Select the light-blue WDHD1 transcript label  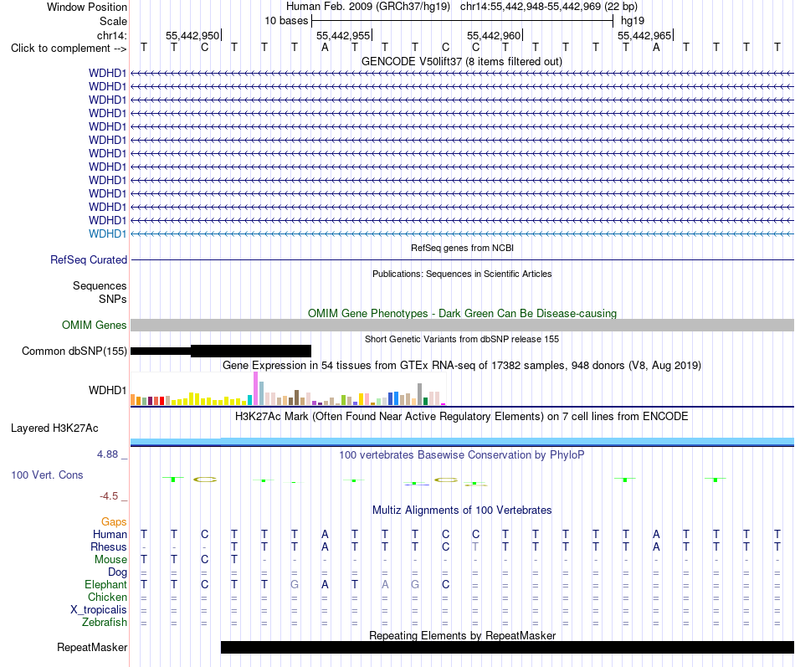coord(107,233)
